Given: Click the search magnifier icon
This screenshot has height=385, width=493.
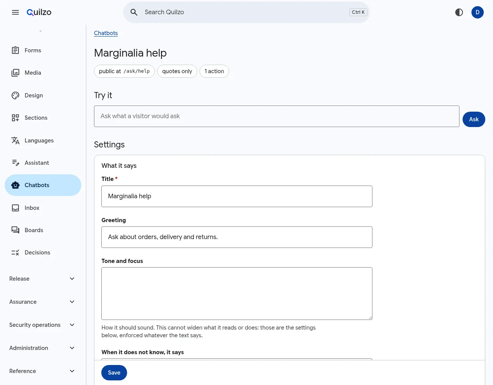Looking at the screenshot, I should point(134,12).
